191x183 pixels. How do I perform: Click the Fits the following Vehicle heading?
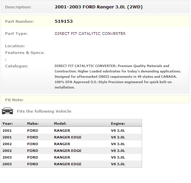(44, 111)
